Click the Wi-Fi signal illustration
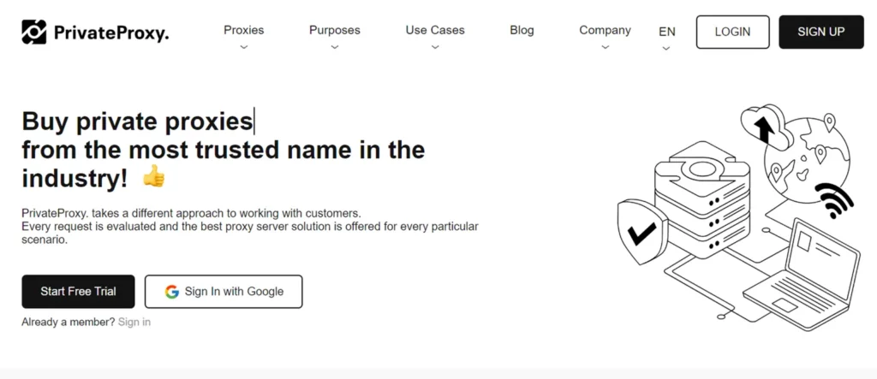This screenshot has height=379, width=877. click(834, 199)
